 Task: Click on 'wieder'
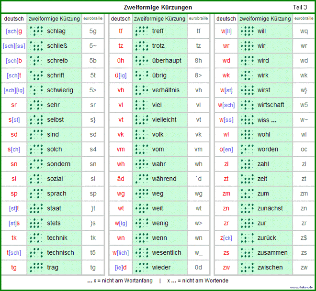click(161, 268)
